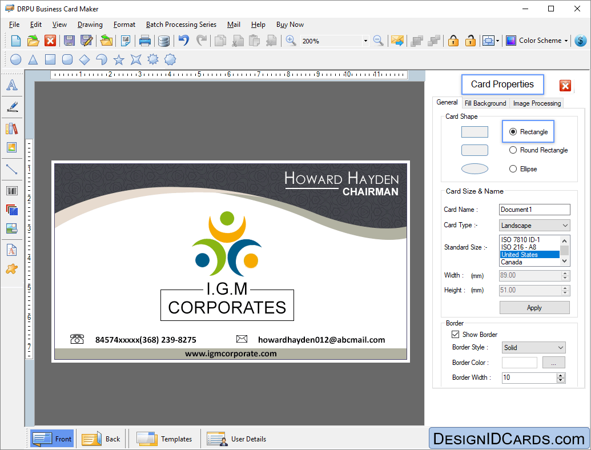Viewport: 591px width, 450px height.
Task: Open the User Details button
Action: 236,439
